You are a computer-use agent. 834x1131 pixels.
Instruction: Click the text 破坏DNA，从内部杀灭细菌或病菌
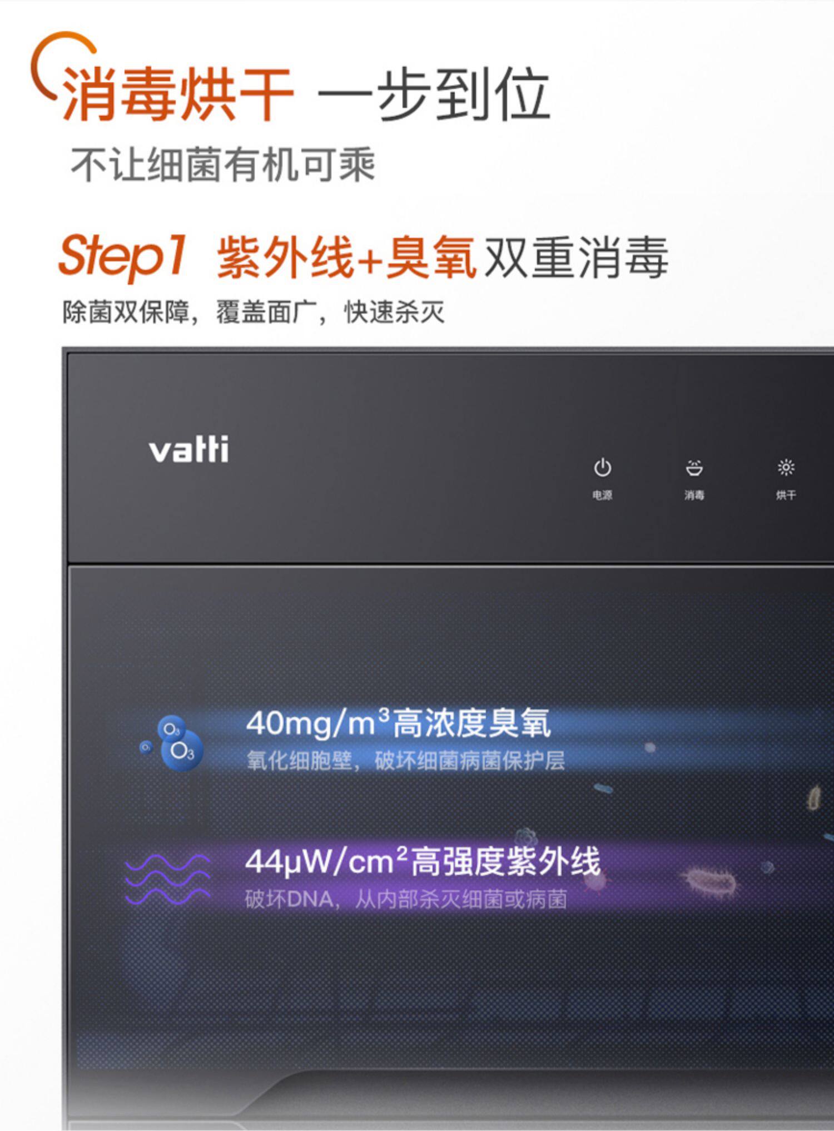point(406,899)
